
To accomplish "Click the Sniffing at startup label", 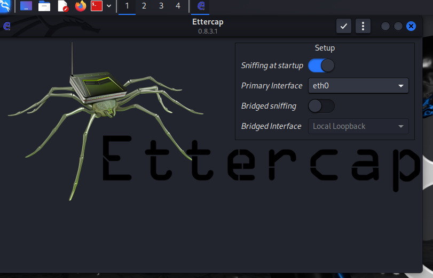I will pyautogui.click(x=272, y=66).
